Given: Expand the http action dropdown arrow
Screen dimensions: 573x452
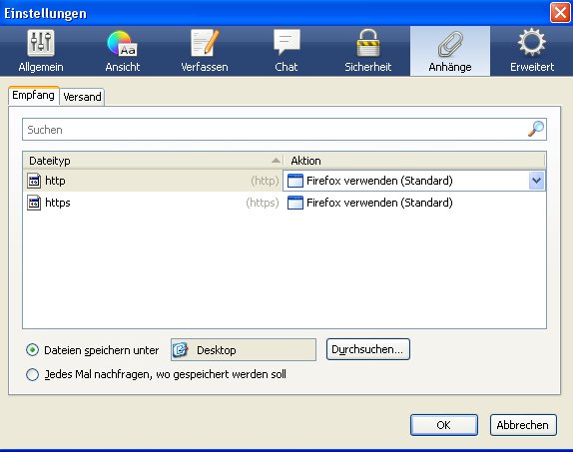Looking at the screenshot, I should coord(536,181).
